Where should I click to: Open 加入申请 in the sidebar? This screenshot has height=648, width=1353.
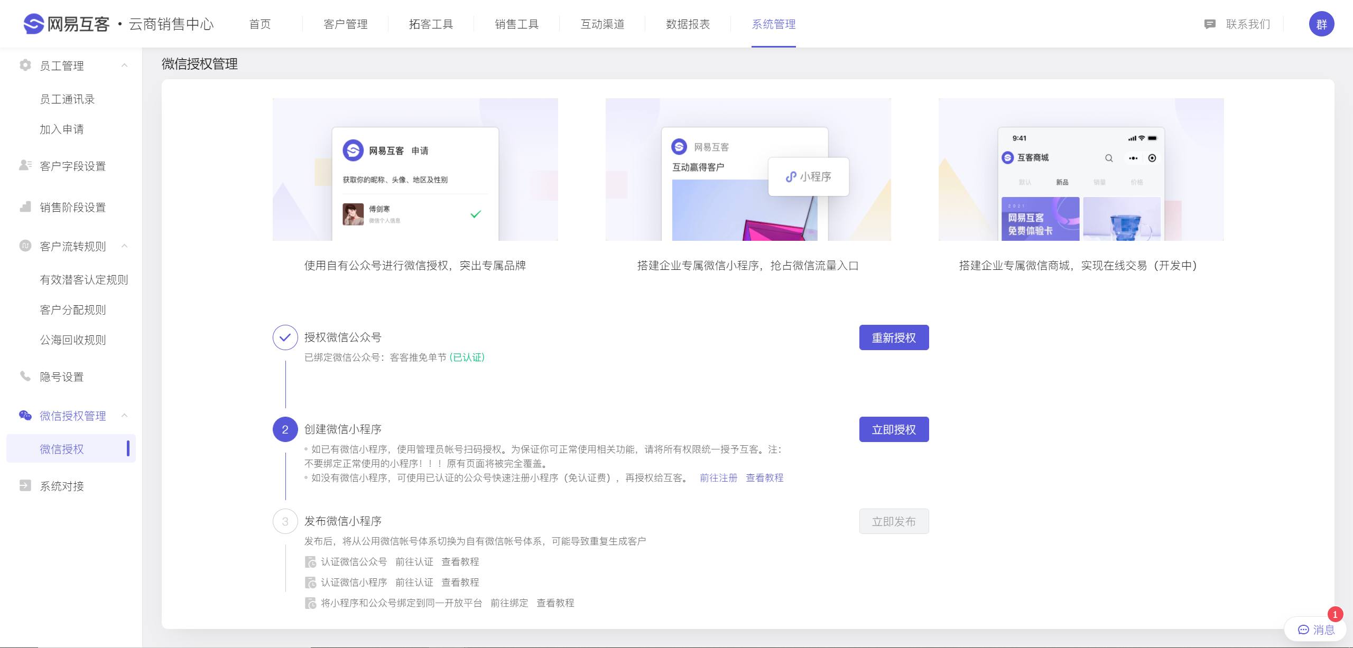point(62,129)
